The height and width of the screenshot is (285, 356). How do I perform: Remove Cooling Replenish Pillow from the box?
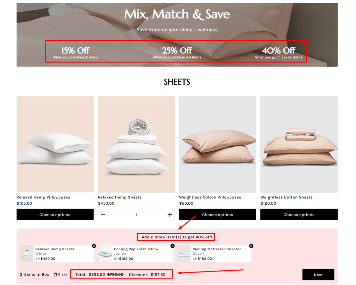(172, 246)
